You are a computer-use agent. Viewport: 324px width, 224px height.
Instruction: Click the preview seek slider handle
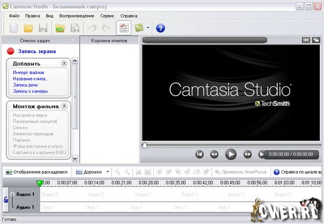(145, 145)
